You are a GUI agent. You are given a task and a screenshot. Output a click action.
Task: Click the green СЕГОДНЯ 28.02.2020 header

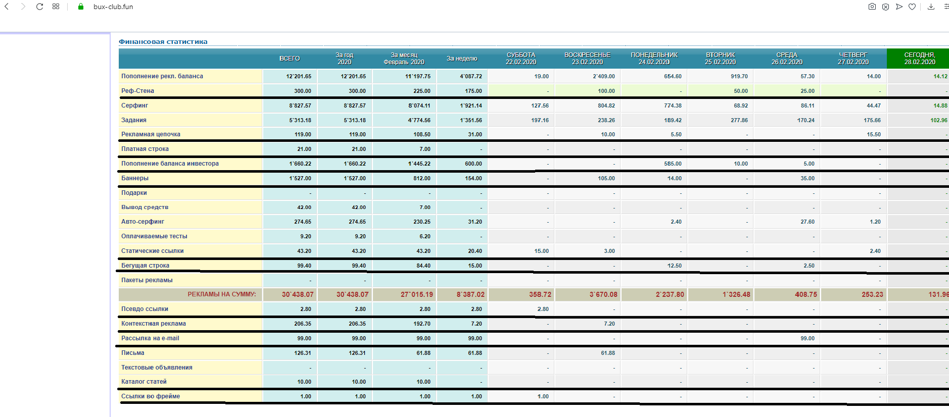click(919, 59)
